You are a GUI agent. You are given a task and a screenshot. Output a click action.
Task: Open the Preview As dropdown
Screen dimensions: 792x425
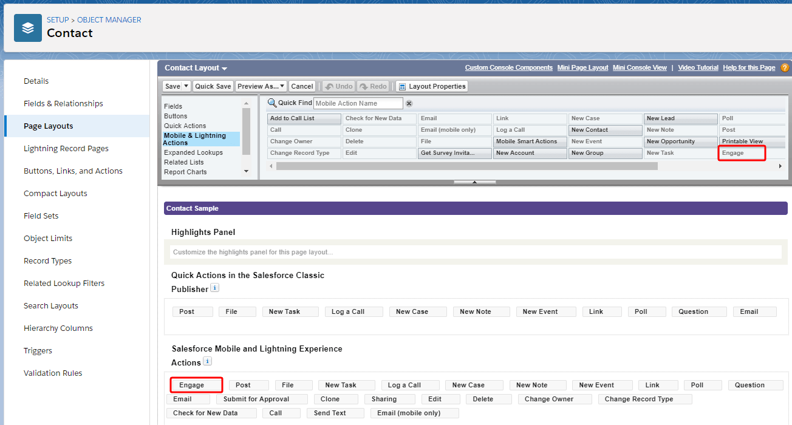pyautogui.click(x=261, y=86)
